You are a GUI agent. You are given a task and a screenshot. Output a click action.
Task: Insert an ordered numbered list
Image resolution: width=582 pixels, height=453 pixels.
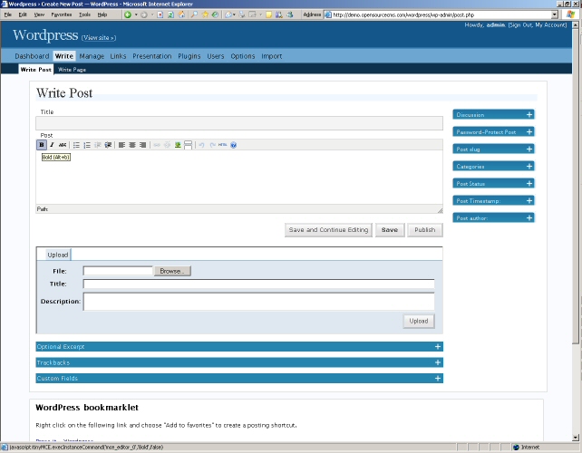pos(87,145)
